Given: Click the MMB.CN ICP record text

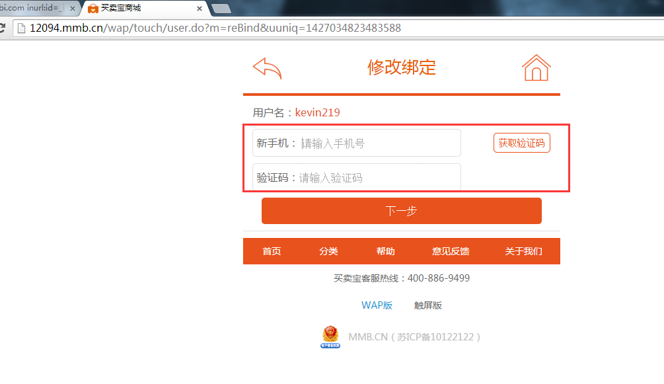Looking at the screenshot, I should 414,337.
